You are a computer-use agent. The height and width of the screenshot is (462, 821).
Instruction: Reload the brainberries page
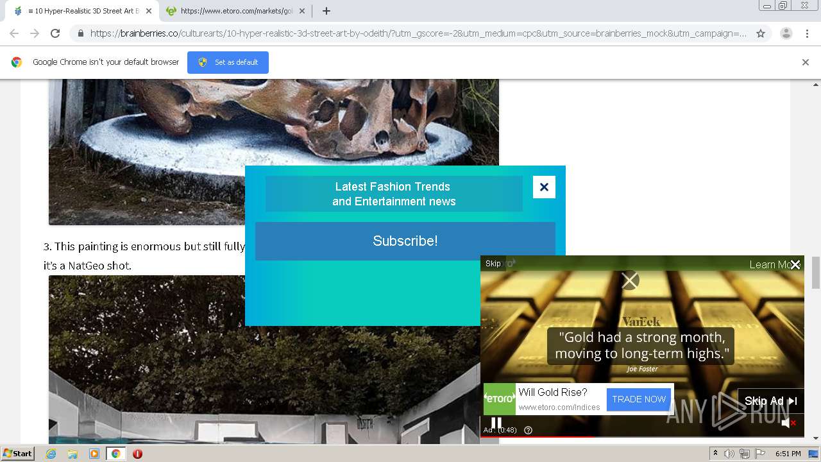click(55, 33)
